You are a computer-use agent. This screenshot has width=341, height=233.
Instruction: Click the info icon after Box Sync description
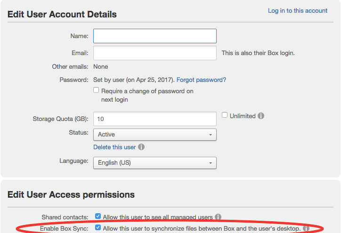pos(306,228)
